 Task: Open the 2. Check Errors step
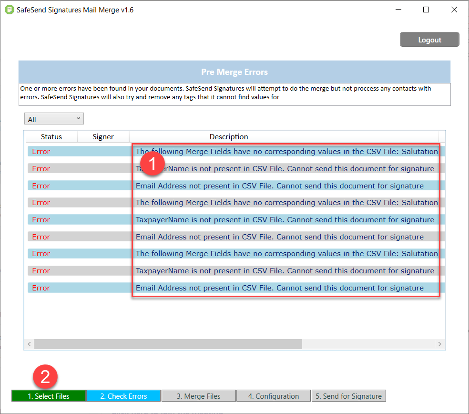point(123,396)
